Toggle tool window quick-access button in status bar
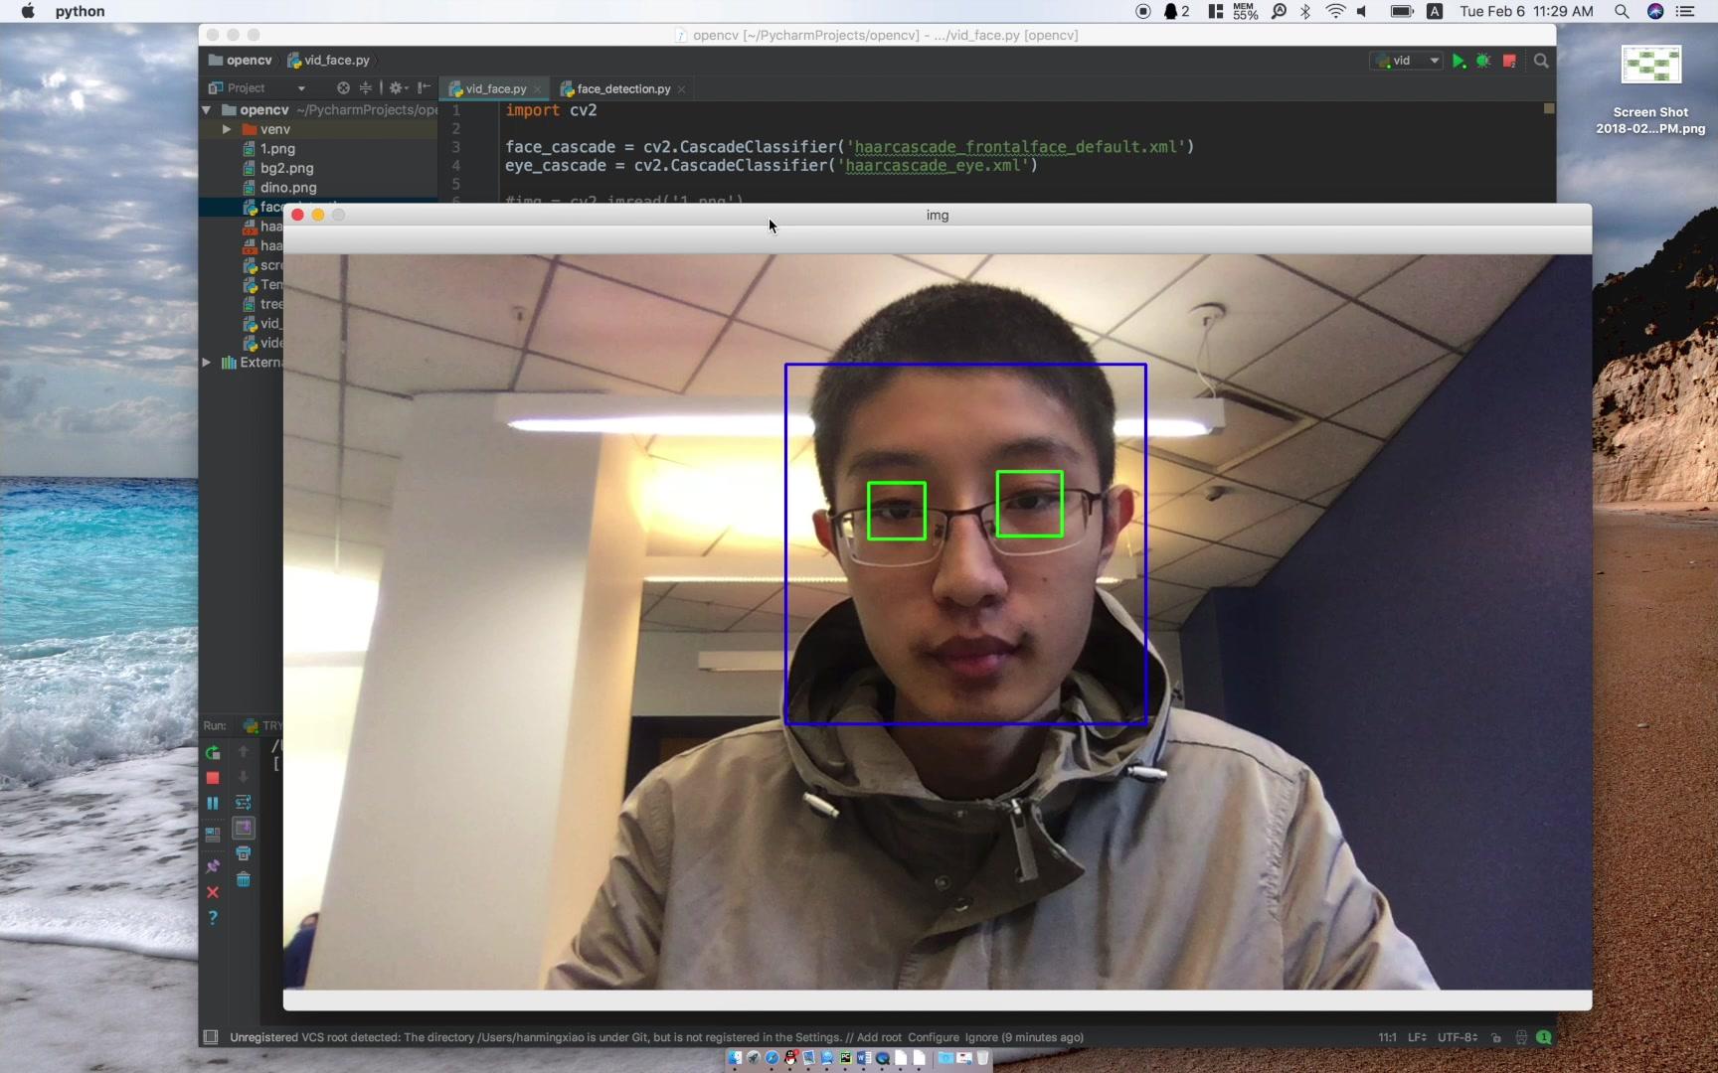This screenshot has height=1073, width=1718. coord(211,1037)
